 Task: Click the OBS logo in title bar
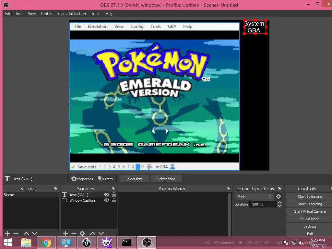[6, 5]
